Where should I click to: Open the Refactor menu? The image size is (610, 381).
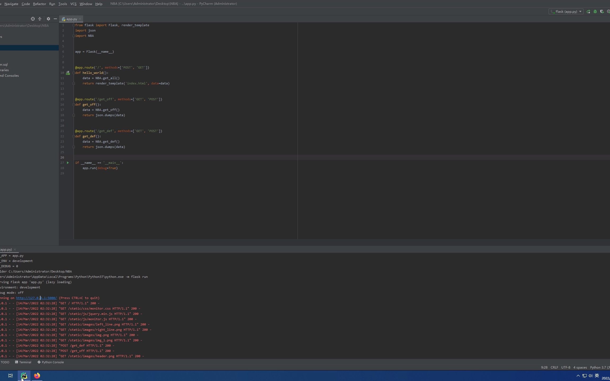39,4
